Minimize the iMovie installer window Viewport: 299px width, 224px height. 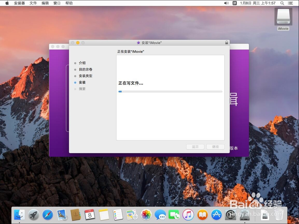click(78, 43)
